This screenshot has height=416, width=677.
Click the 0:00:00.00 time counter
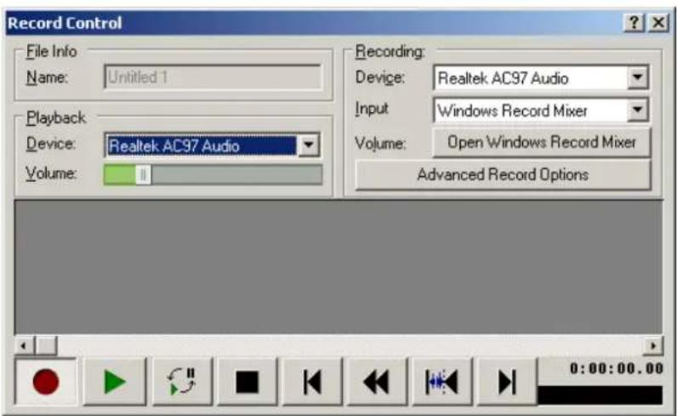click(616, 368)
